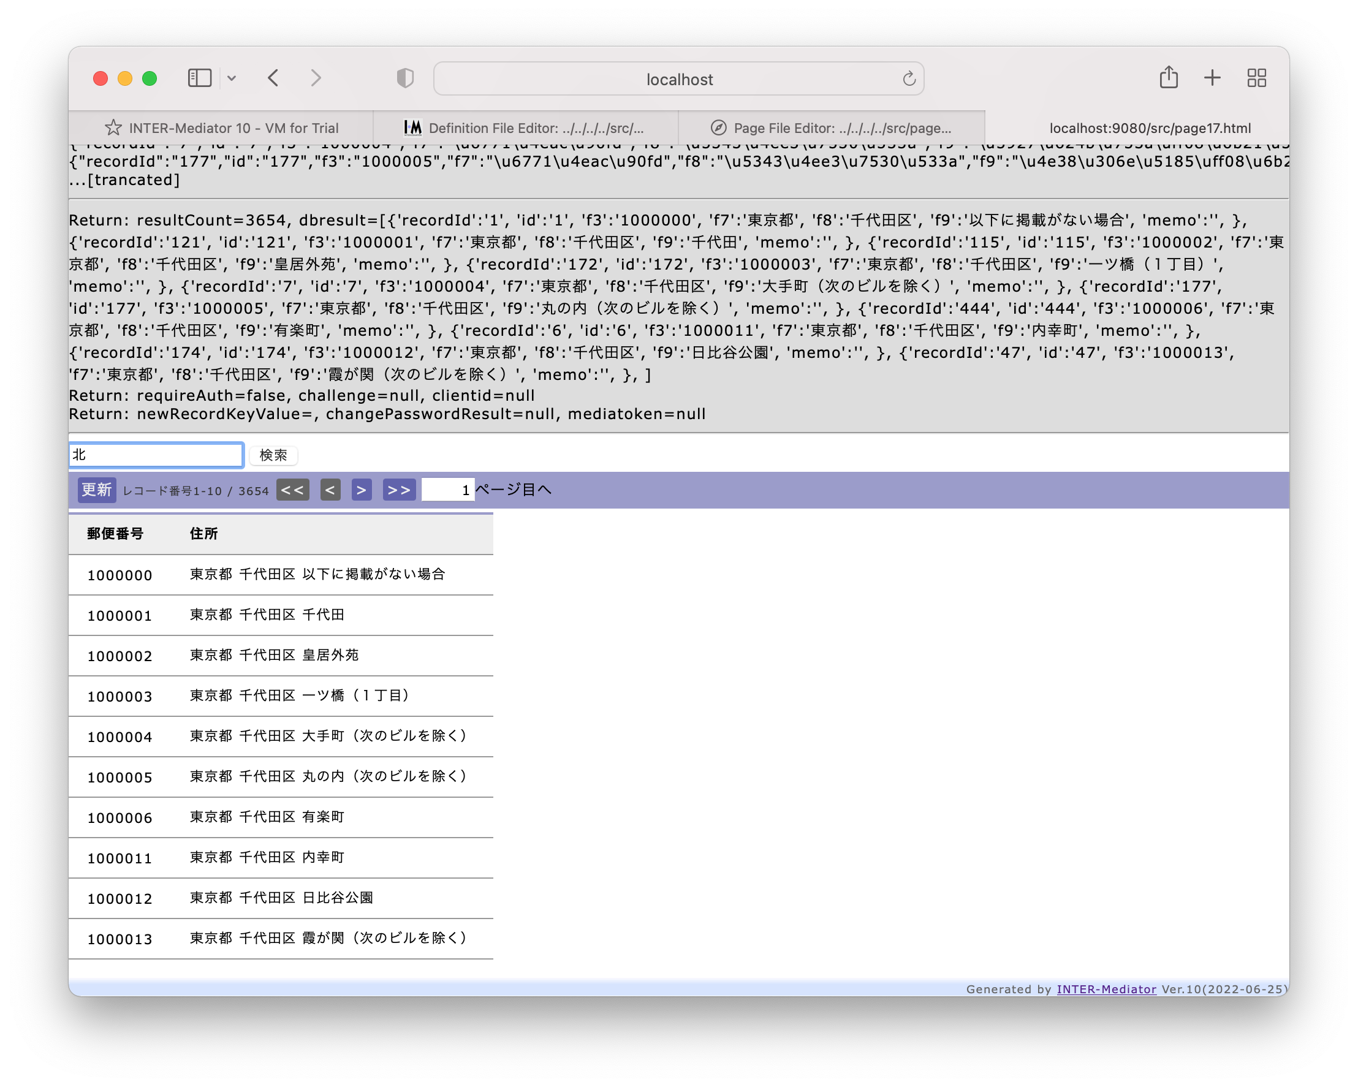
Task: Click address 有楽町
Action: [323, 817]
